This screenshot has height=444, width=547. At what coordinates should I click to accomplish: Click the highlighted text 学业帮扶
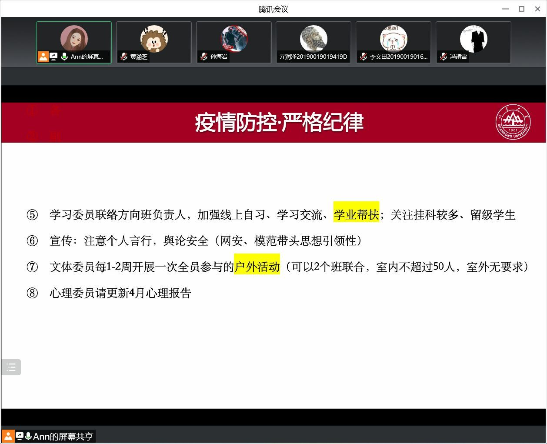tap(356, 215)
